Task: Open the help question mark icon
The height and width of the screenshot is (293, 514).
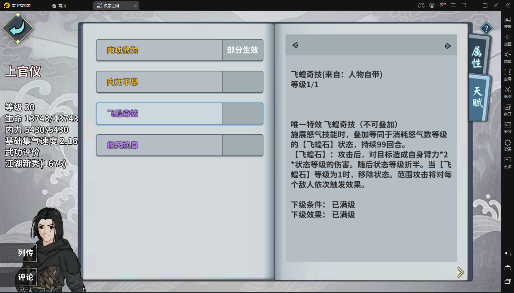Action: (x=486, y=29)
